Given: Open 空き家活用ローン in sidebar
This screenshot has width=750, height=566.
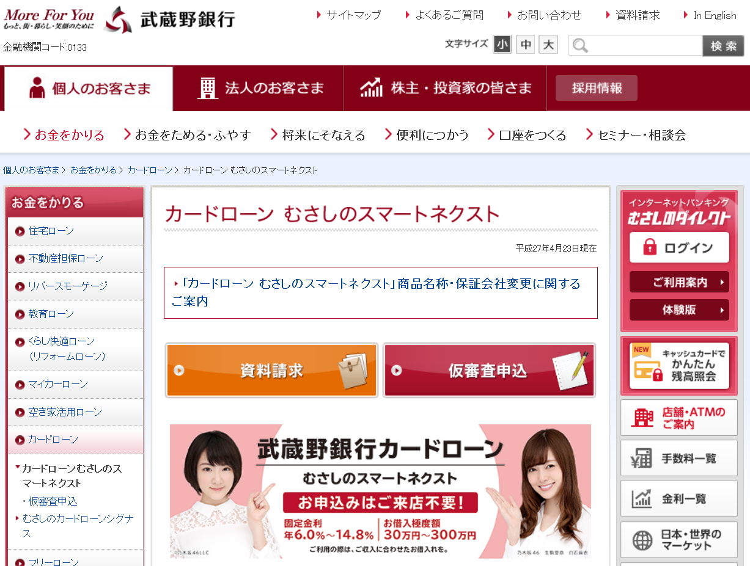Looking at the screenshot, I should tap(76, 412).
